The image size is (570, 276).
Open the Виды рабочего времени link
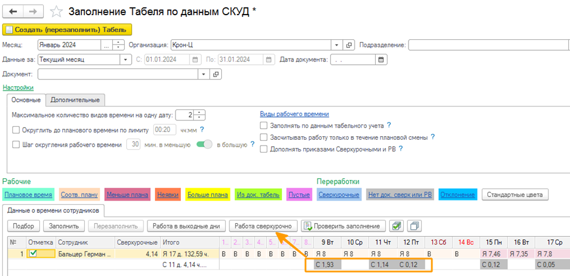pos(294,114)
